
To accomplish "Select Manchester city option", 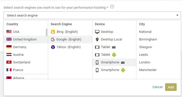I will point(148,70).
